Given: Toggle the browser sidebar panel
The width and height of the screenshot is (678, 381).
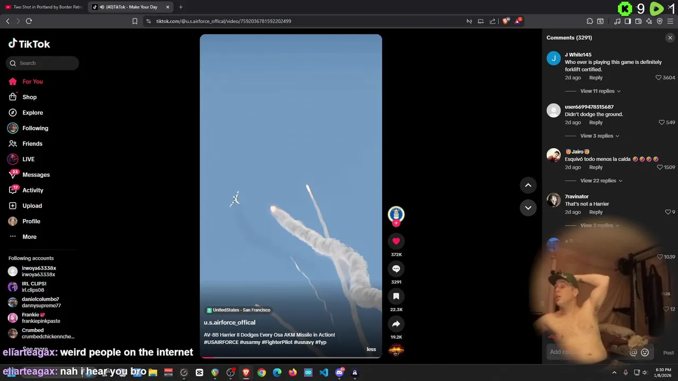Looking at the screenshot, I should (628, 21).
